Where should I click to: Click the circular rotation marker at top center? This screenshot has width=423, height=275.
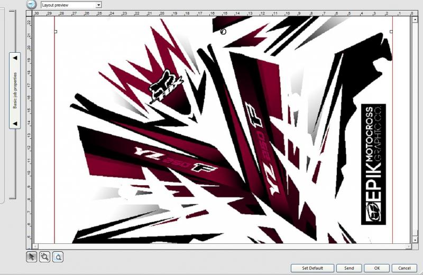click(x=223, y=32)
